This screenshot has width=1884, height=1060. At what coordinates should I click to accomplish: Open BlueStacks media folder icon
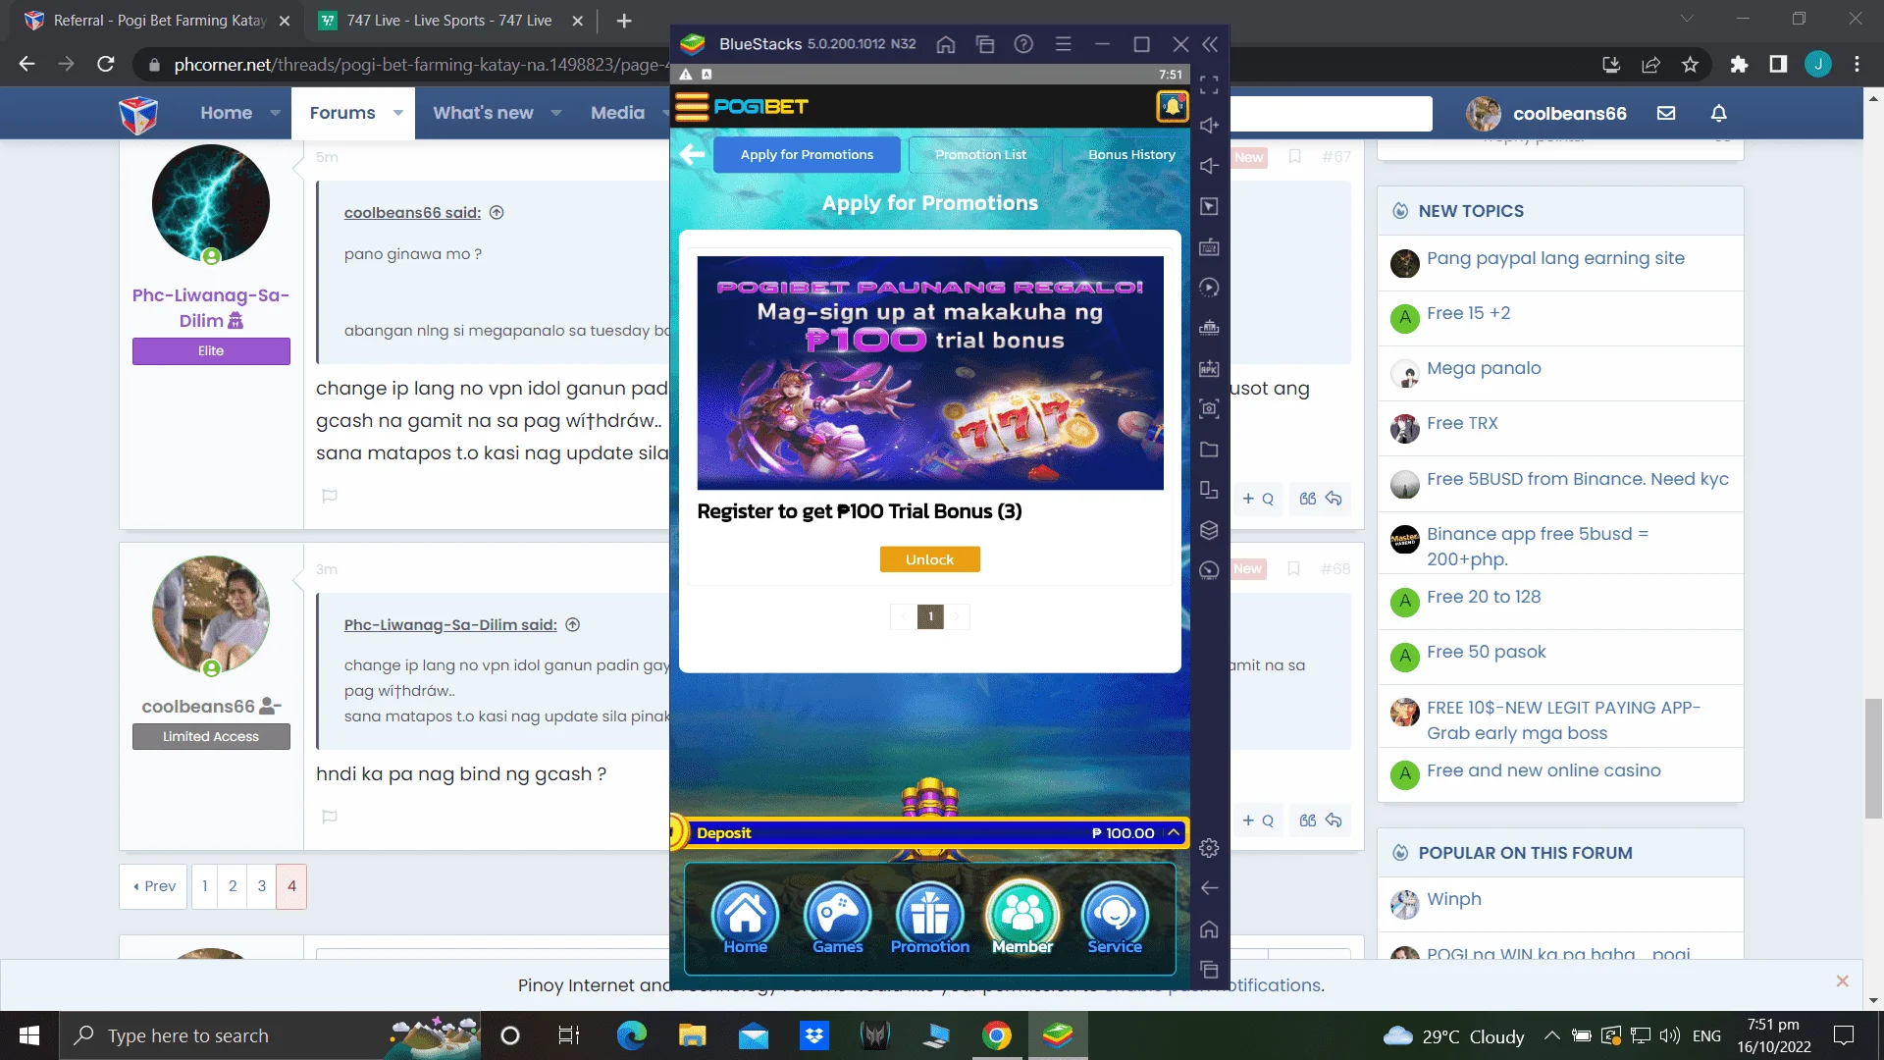[1209, 450]
